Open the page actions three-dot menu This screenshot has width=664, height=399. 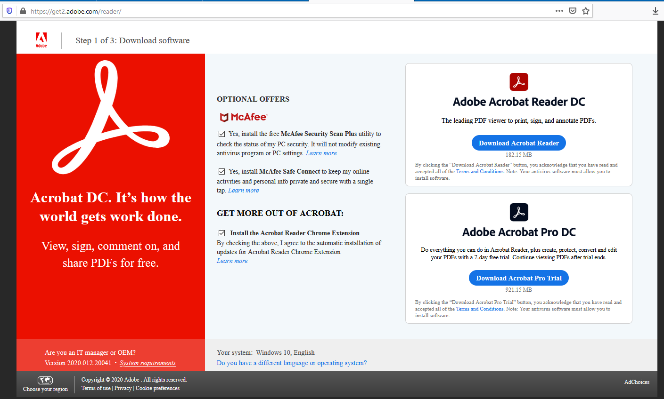click(559, 11)
